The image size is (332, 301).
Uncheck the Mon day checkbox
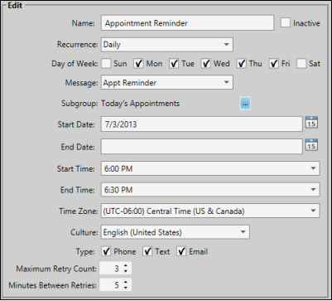coord(139,64)
